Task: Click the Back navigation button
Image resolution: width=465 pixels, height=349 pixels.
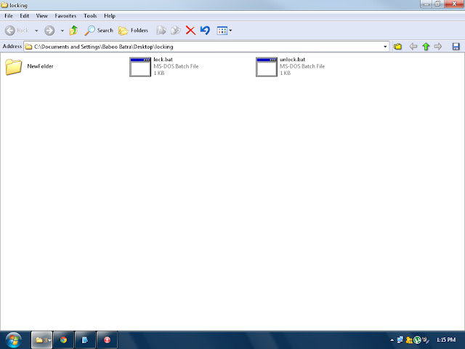Action: [x=17, y=31]
